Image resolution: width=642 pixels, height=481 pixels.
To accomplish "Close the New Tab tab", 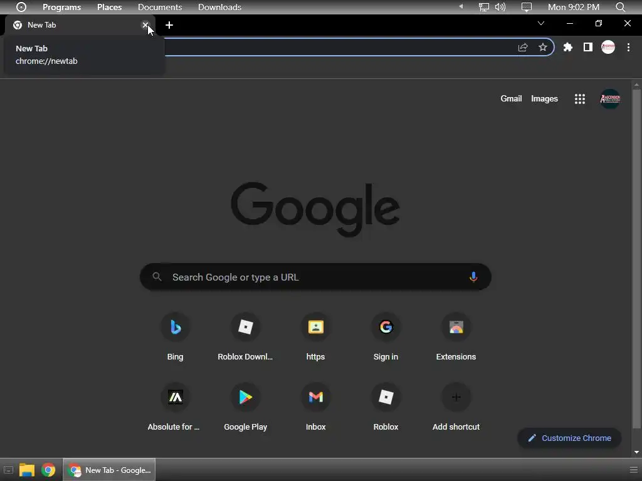I will [145, 25].
